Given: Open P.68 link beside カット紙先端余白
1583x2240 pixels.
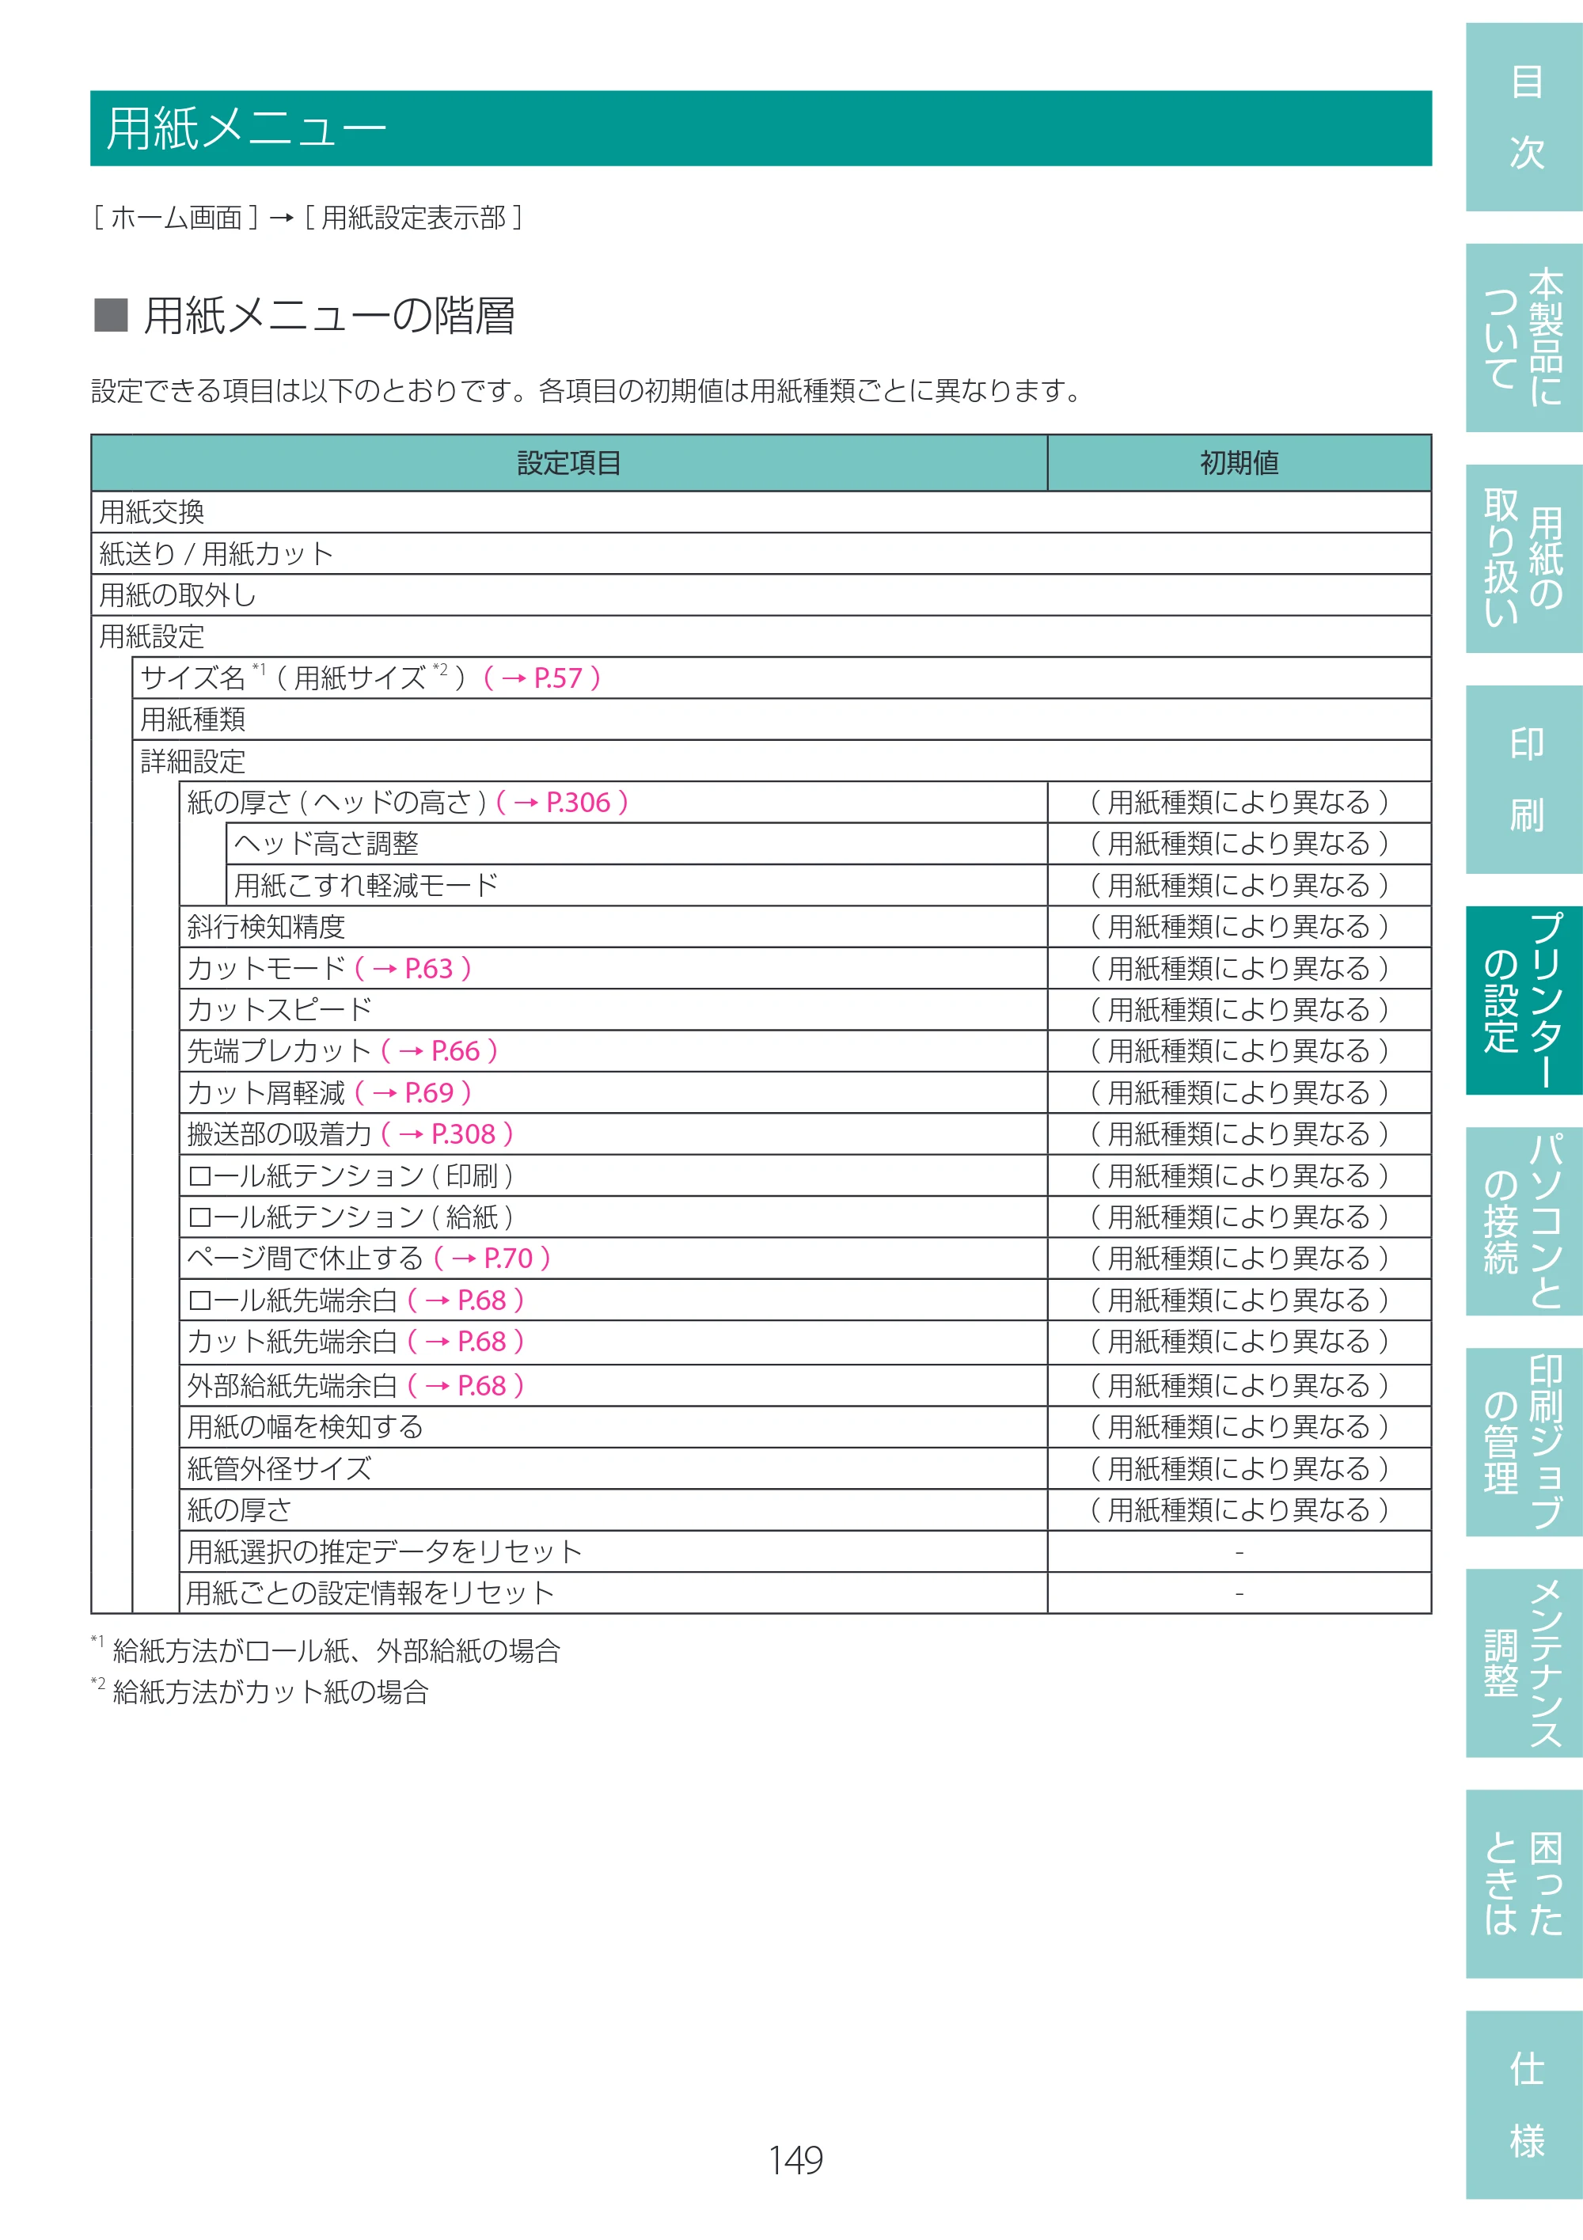Looking at the screenshot, I should point(466,1342).
